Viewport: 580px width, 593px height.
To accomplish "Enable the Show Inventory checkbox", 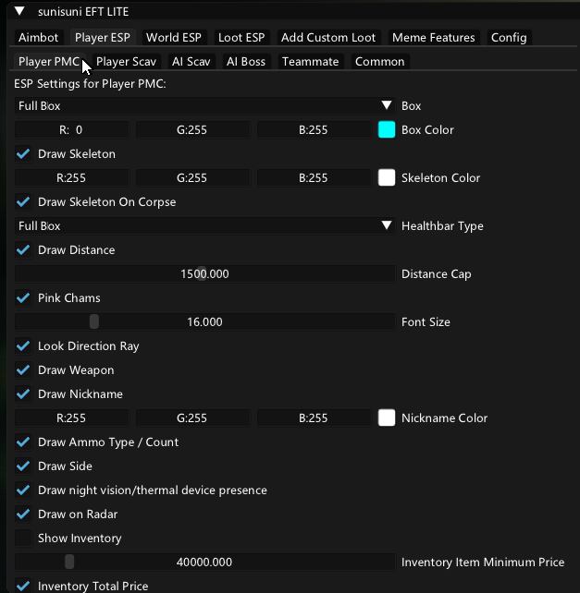I will [x=23, y=539].
